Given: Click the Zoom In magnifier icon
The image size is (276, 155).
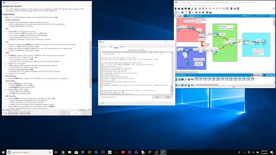Looking at the screenshot, I should 214,9.
